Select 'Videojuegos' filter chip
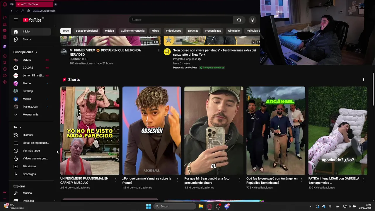Image resolution: width=375 pixels, height=211 pixels. point(173,31)
